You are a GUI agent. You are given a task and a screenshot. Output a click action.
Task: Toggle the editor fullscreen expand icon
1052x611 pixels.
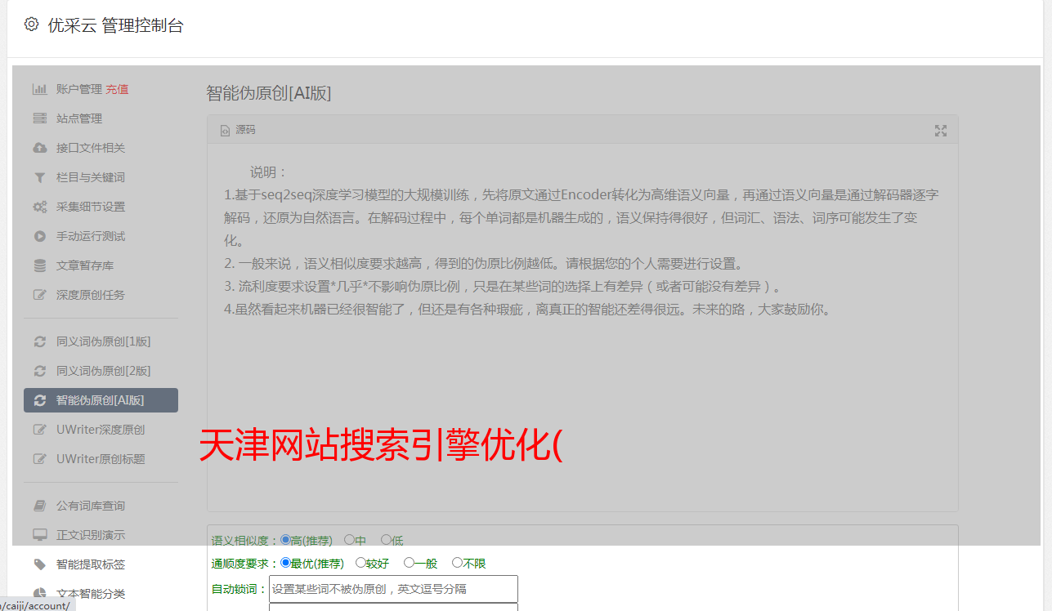941,131
